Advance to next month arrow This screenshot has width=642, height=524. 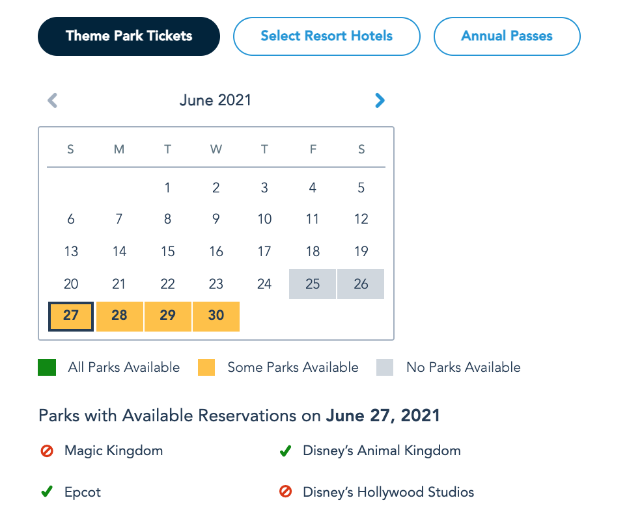tap(380, 100)
